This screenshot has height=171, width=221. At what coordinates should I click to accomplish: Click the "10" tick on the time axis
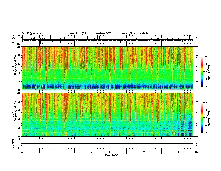pyautogui.click(x=196, y=153)
